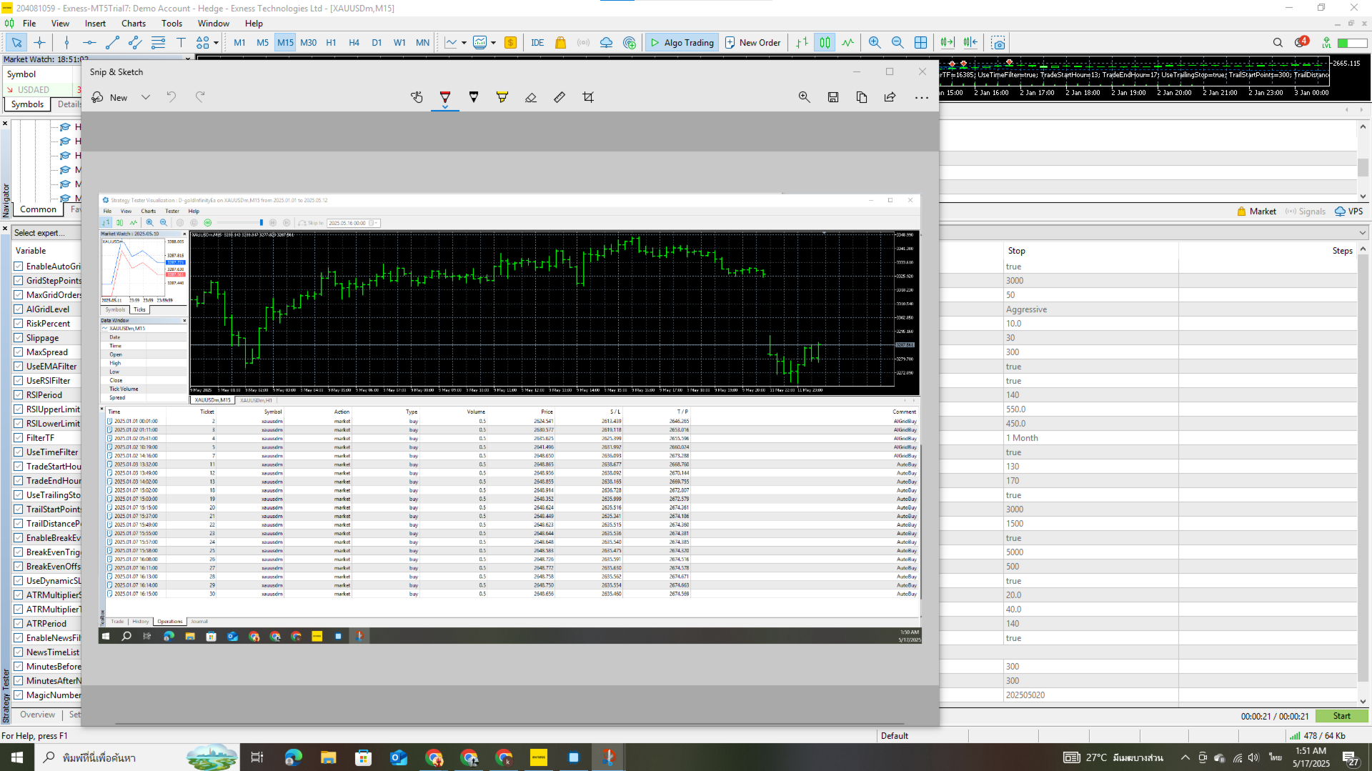
Task: Open See more menu in Snip & Sketch
Action: (x=922, y=97)
